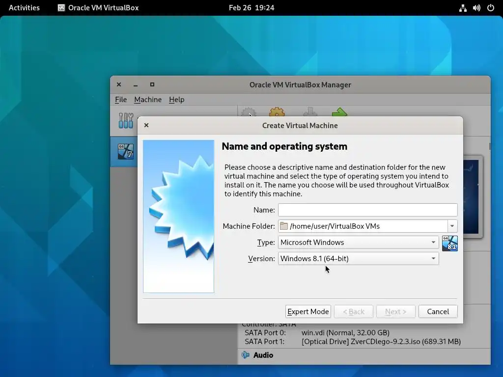503x377 pixels.
Task: Click the Oracle VM VirtualBox top bar app icon
Action: click(61, 8)
